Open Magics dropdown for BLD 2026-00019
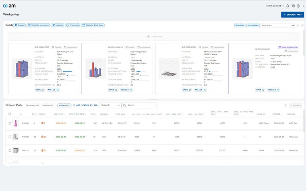The height and width of the screenshot is (191, 306). coord(126,90)
